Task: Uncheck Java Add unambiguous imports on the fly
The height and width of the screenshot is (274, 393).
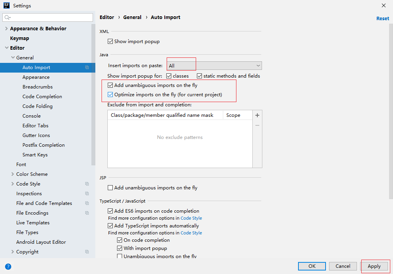Action: pos(110,85)
